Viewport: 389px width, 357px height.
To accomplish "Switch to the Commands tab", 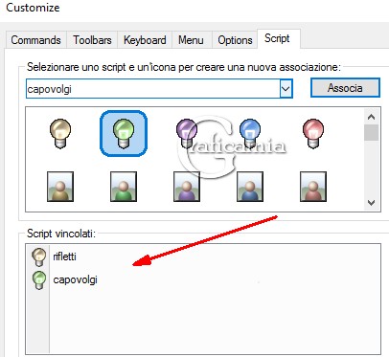I will (35, 40).
